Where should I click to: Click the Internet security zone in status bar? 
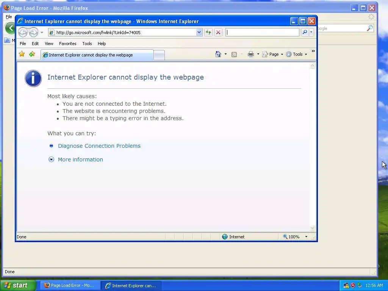(233, 237)
